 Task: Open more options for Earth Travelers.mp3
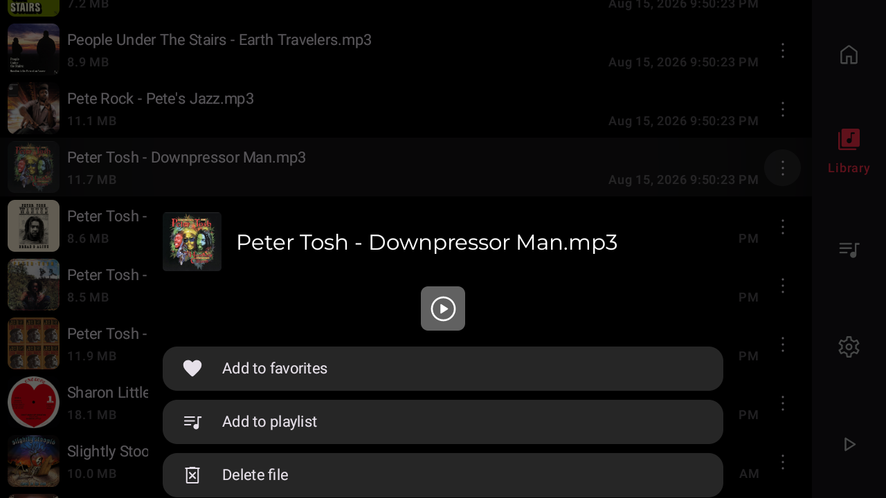(x=783, y=50)
